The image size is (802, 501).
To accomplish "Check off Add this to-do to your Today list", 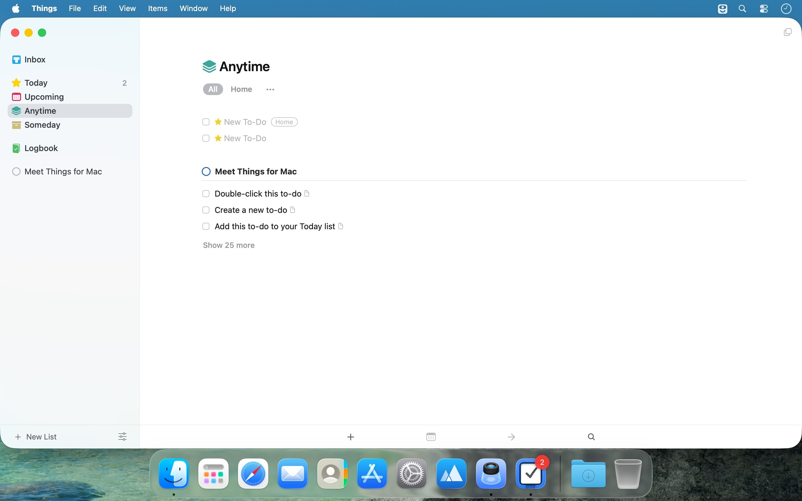I will tap(206, 226).
